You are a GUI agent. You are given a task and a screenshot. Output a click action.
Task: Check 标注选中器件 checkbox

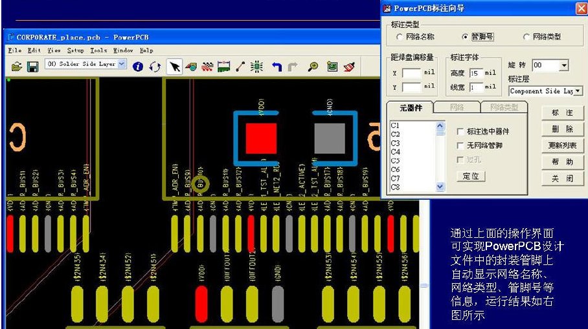click(460, 131)
